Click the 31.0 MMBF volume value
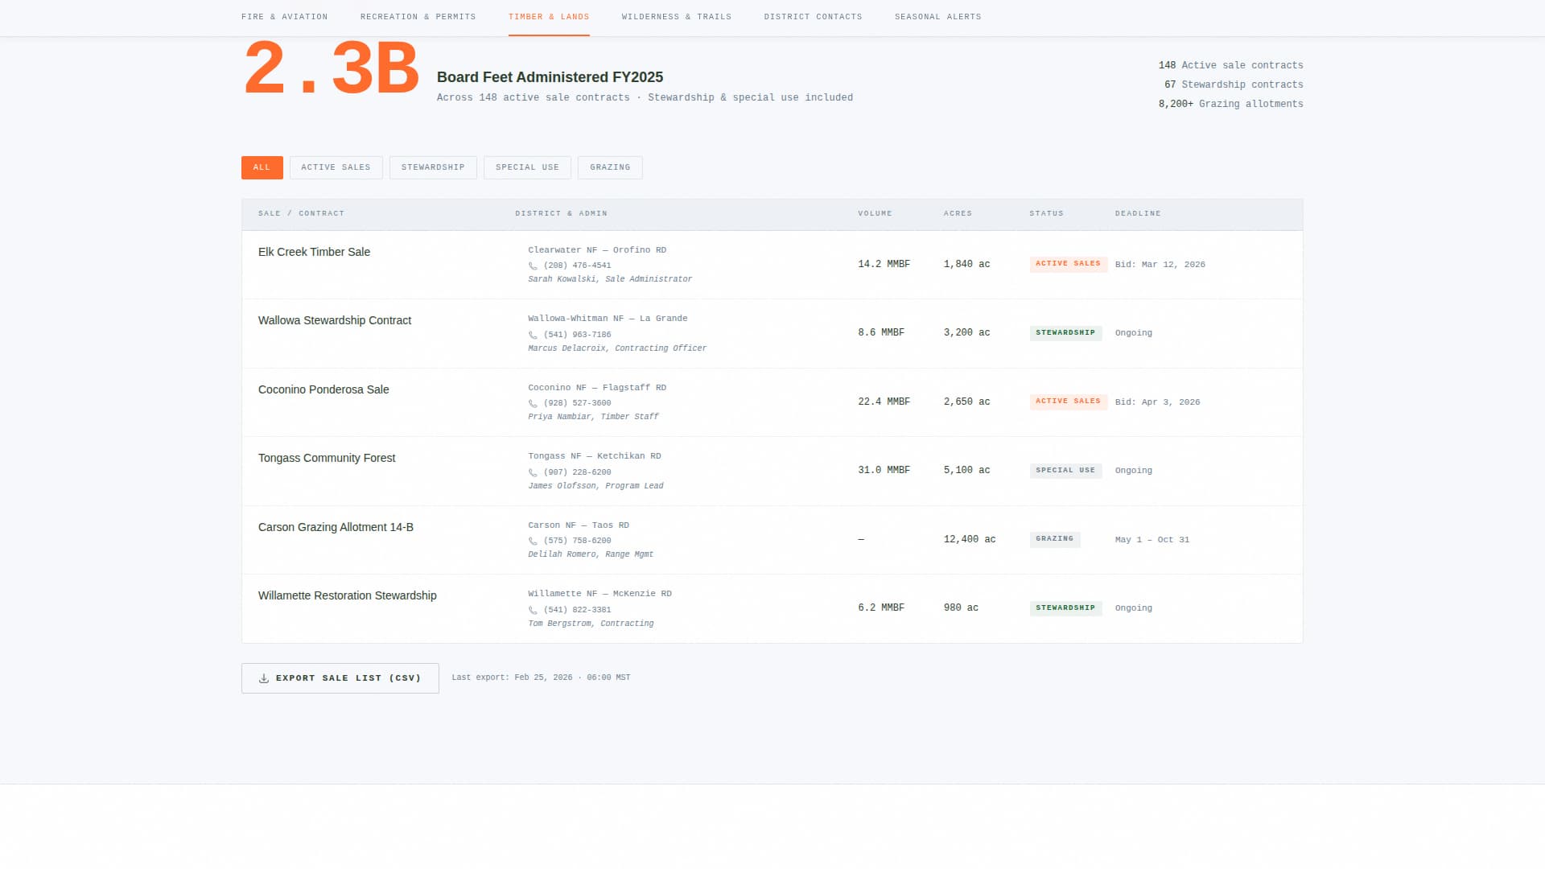The height and width of the screenshot is (869, 1545). click(884, 470)
